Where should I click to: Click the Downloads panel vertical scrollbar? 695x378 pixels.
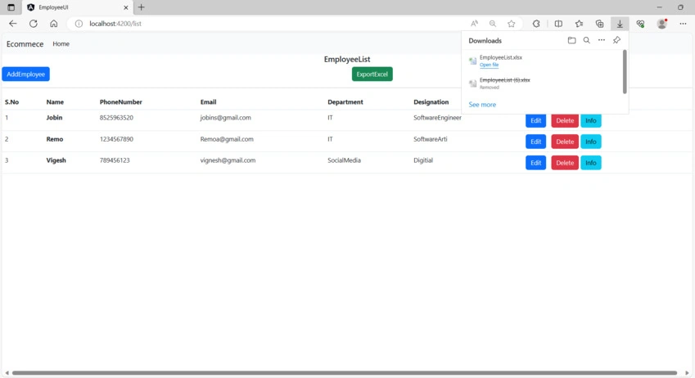click(x=625, y=71)
